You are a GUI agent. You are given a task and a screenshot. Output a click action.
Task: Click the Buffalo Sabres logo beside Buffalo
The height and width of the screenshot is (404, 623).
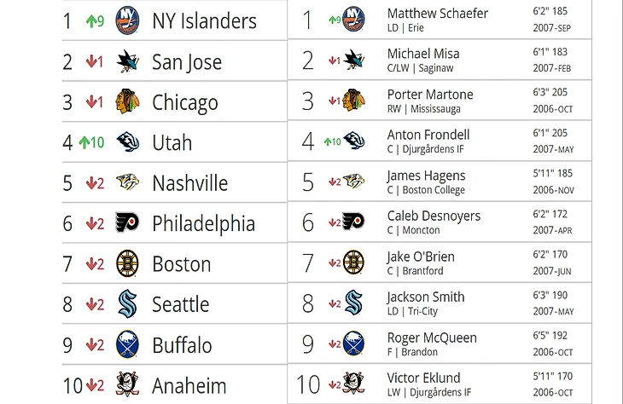[126, 345]
